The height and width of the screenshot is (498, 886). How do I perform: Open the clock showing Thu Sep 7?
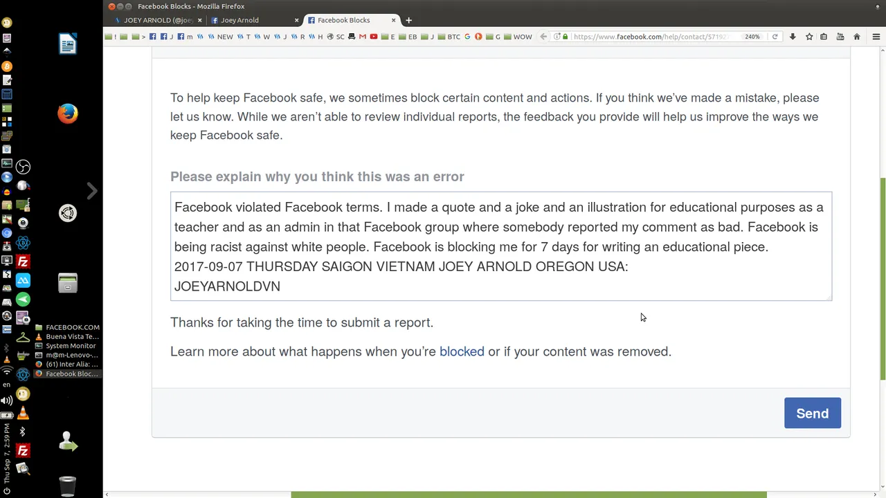pyautogui.click(x=7, y=454)
